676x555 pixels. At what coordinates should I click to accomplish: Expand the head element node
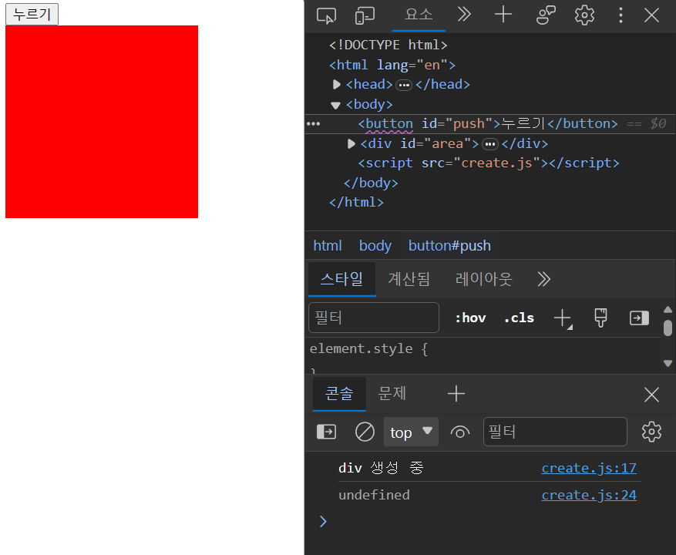point(337,85)
